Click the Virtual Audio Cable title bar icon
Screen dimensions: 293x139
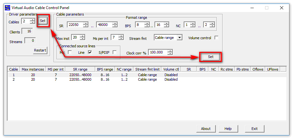coord(7,8)
